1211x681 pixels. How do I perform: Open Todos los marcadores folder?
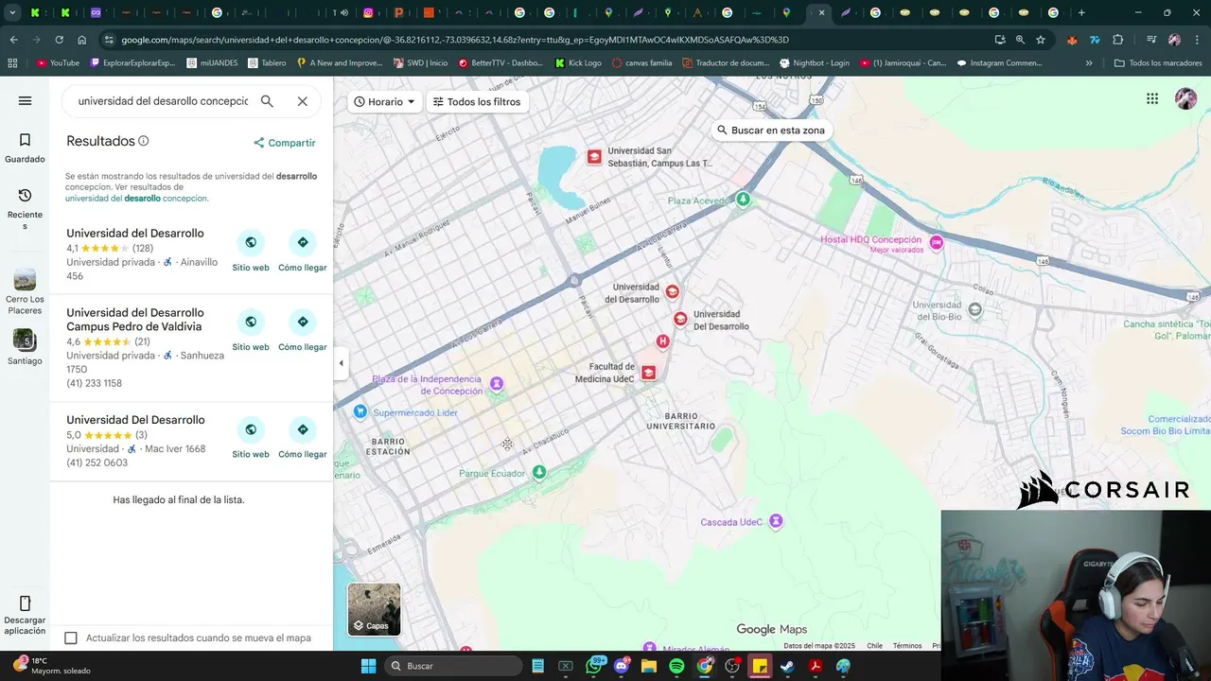coord(1158,62)
